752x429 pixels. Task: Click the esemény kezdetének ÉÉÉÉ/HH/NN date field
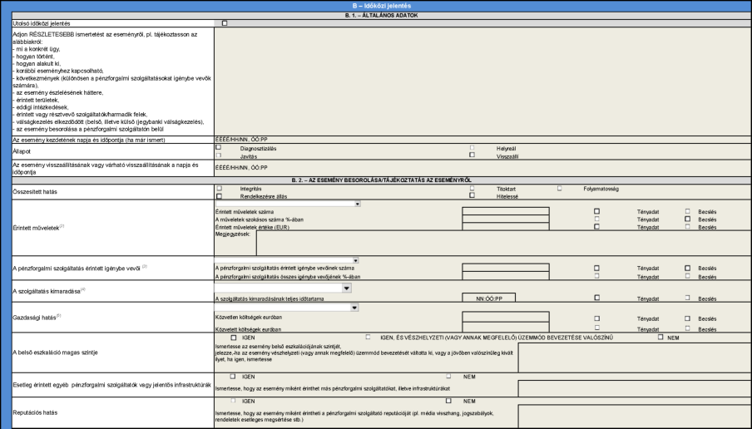(x=482, y=140)
